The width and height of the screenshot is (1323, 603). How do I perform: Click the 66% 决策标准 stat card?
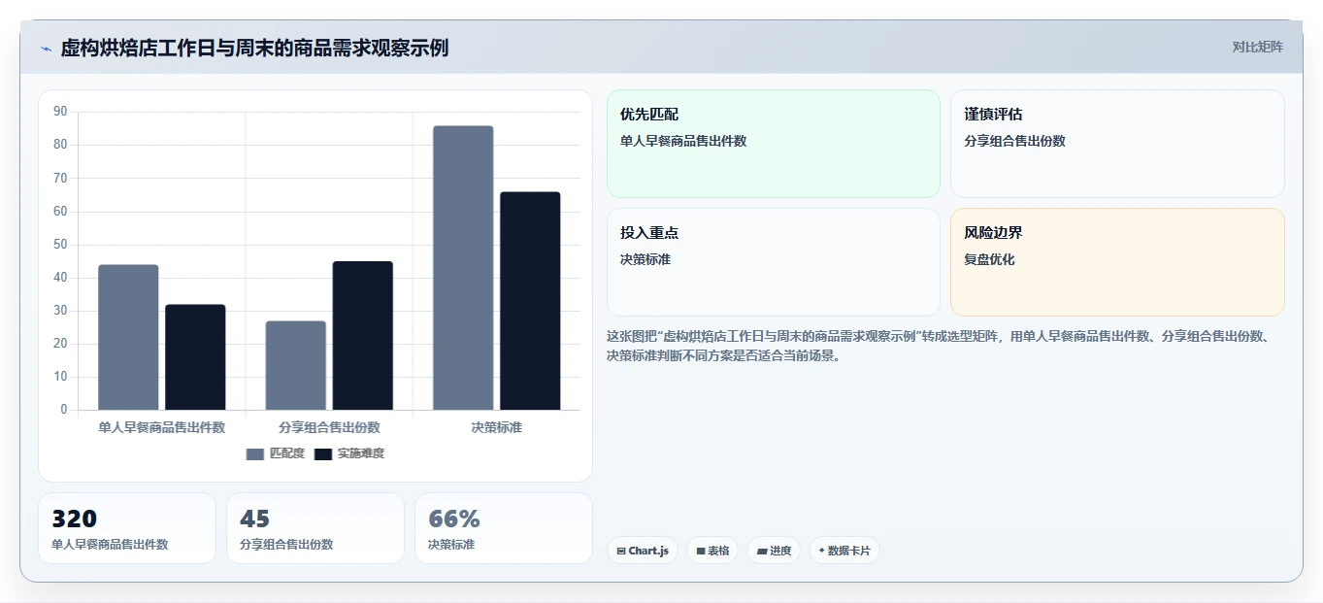click(504, 528)
